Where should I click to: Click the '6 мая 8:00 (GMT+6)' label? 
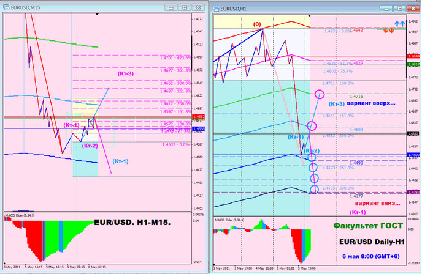(371, 256)
